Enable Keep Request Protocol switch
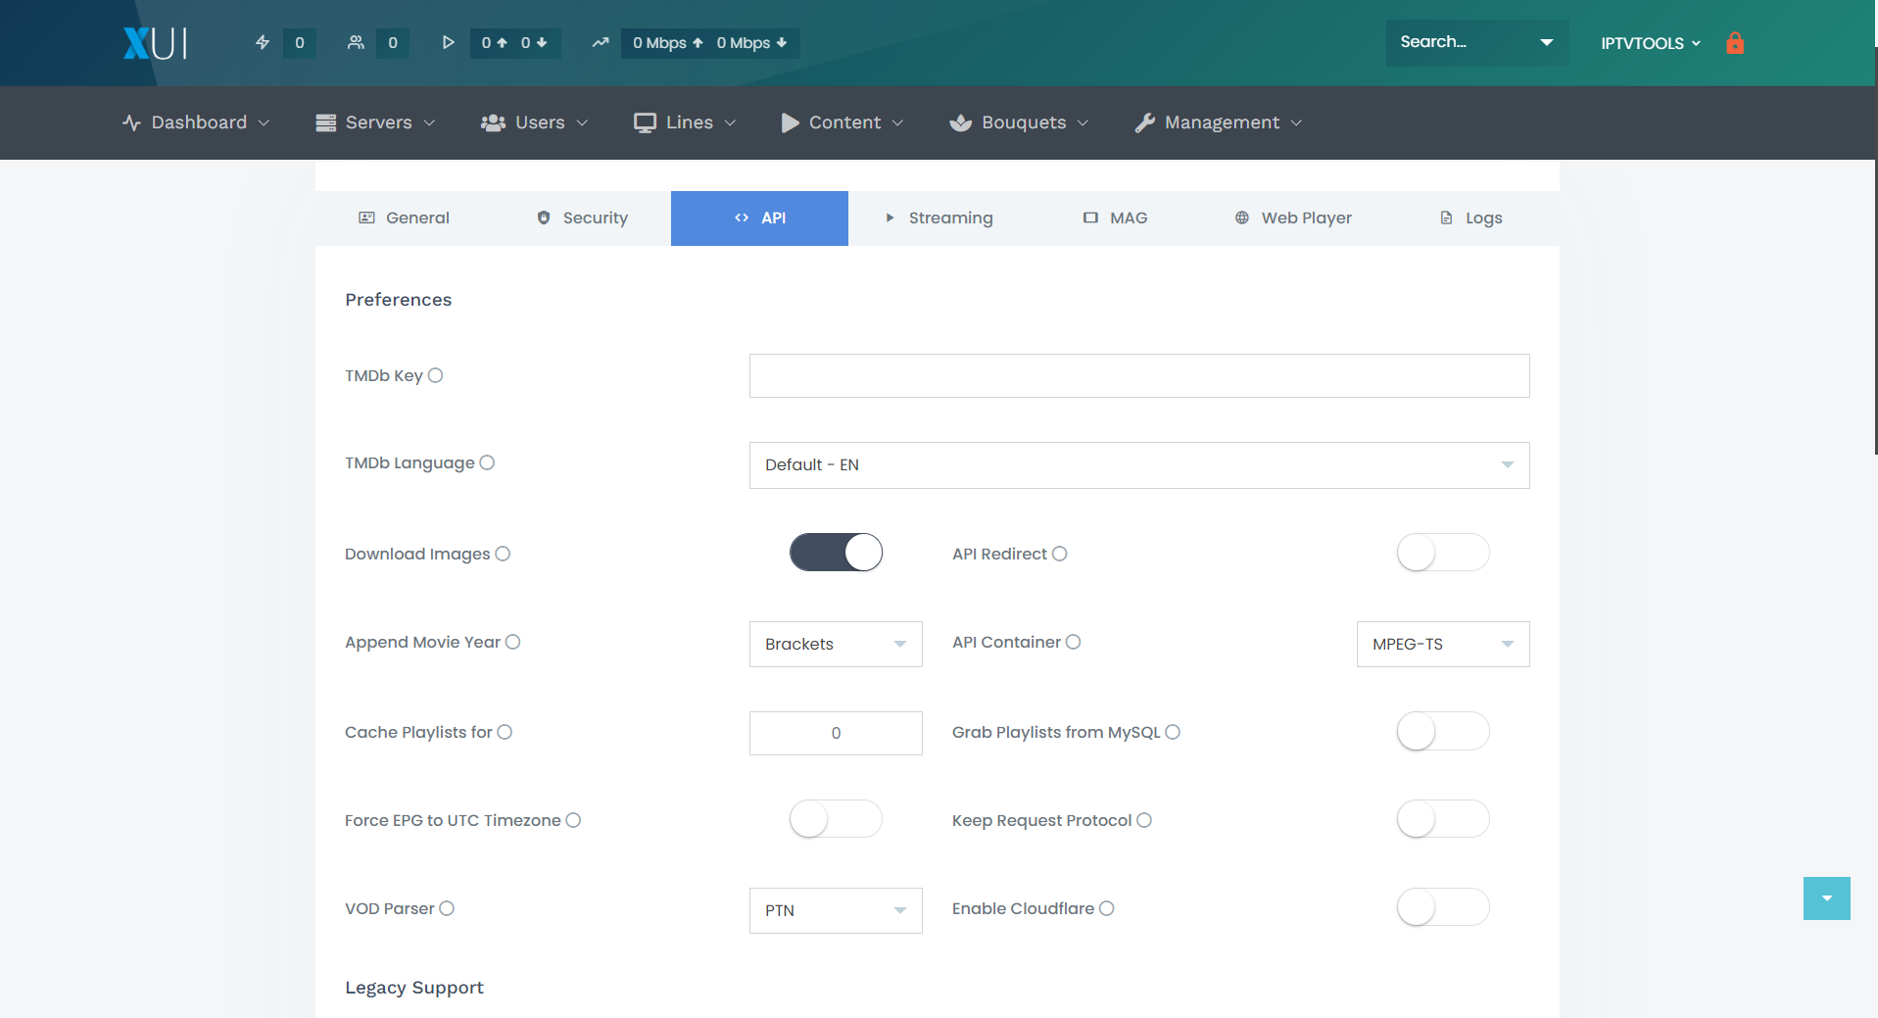1878x1018 pixels. [1443, 819]
